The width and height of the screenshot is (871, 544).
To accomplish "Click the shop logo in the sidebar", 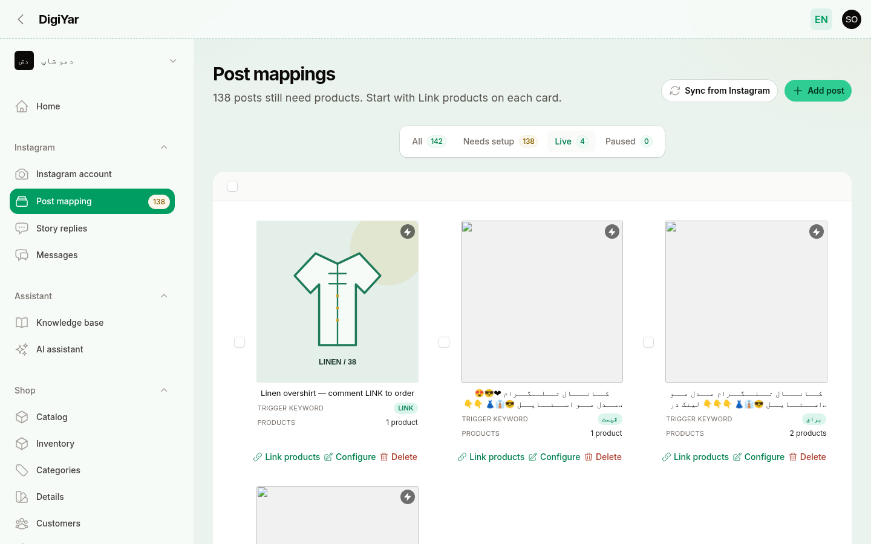I will (x=24, y=60).
